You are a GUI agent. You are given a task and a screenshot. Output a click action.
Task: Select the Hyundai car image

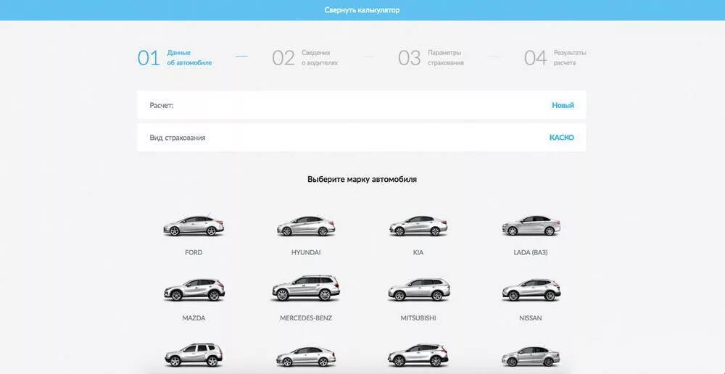coord(306,226)
